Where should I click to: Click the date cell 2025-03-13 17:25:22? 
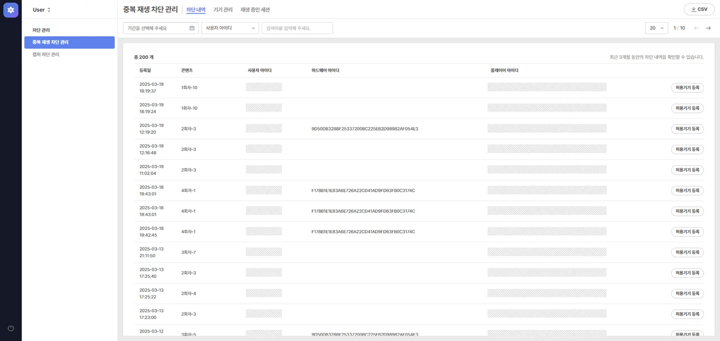pyautogui.click(x=151, y=294)
